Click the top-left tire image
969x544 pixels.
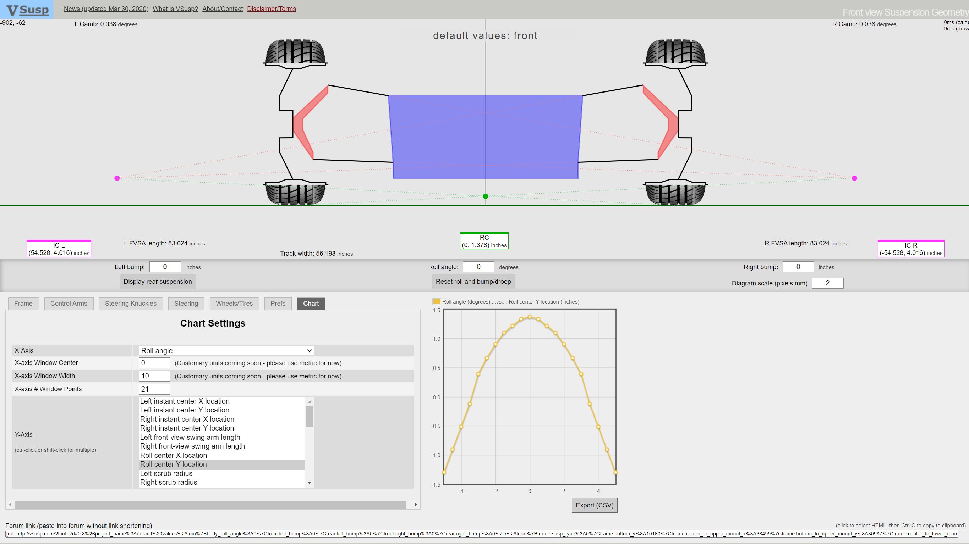pos(295,52)
